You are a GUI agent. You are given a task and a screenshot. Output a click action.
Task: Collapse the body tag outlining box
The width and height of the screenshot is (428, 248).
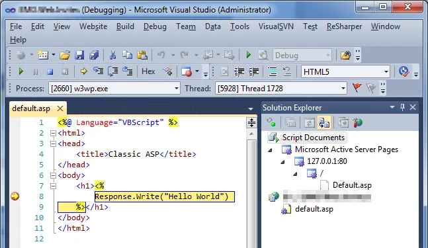53,175
